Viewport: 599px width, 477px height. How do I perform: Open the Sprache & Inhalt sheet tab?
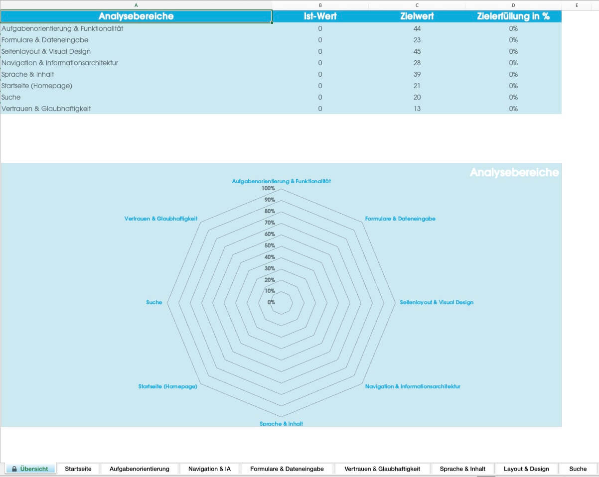(462, 469)
